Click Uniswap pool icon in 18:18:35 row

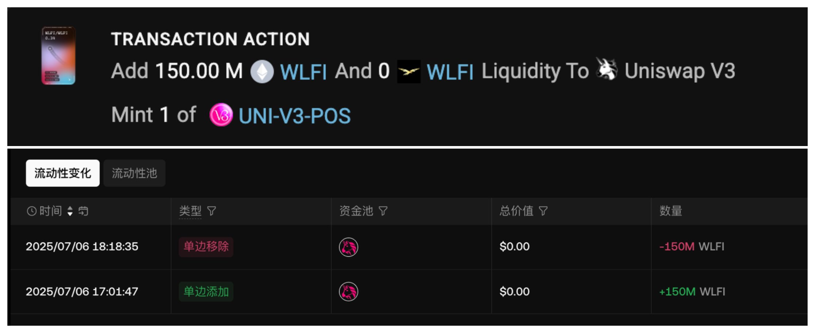tap(348, 247)
